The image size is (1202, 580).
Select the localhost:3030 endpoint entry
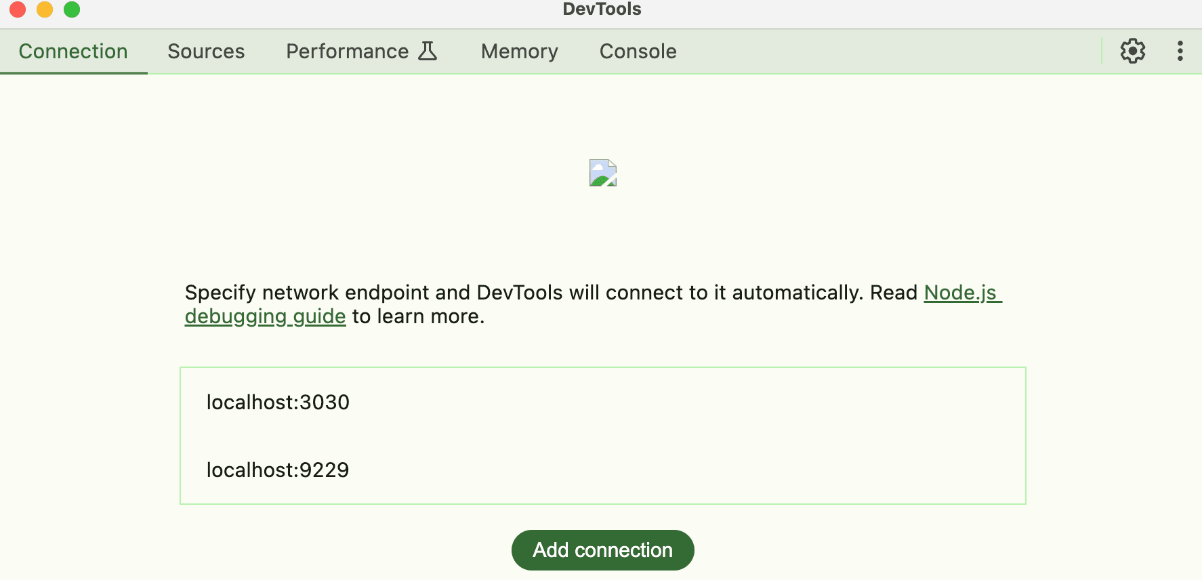pyautogui.click(x=278, y=402)
